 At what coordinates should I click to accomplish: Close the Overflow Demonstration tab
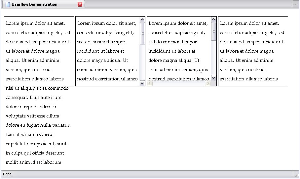click(80, 4)
